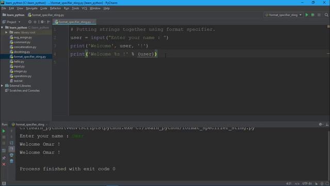Collapse all in Project panel toolbar
Image resolution: width=330 pixels, height=186 pixels.
click(35, 22)
